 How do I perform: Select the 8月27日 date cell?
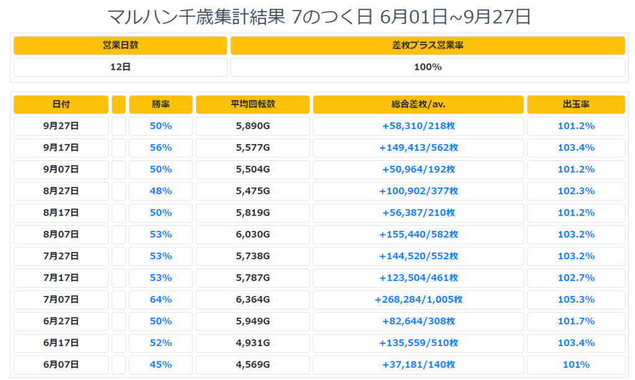point(61,191)
